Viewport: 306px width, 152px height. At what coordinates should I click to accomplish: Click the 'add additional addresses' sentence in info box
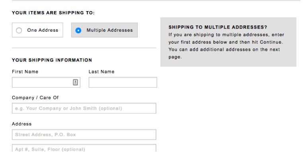click(x=224, y=53)
